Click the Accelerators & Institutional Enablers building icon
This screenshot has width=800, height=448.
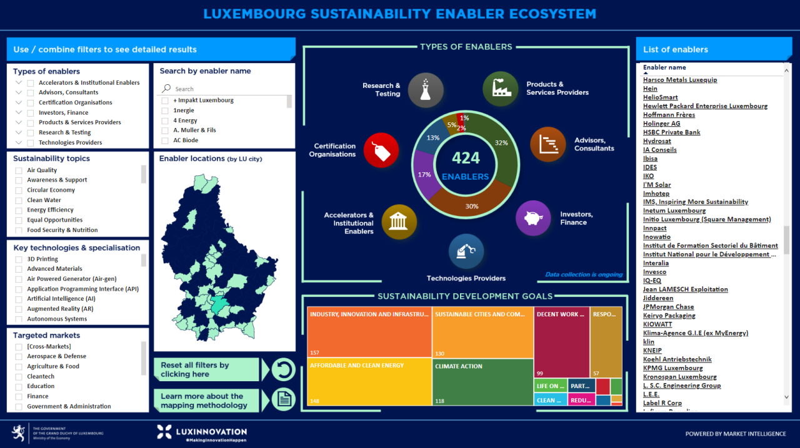(399, 222)
